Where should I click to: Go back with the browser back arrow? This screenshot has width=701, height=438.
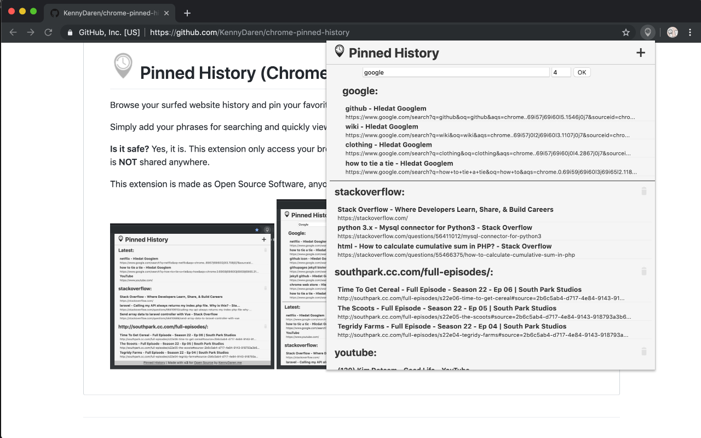[13, 32]
